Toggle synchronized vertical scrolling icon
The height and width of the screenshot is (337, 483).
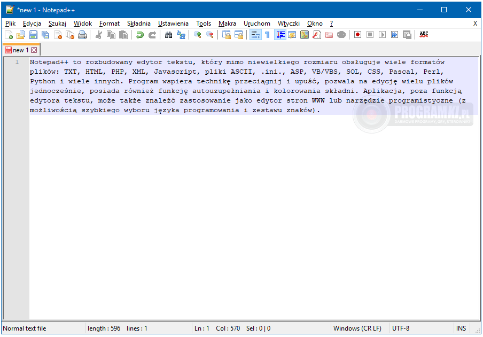click(x=227, y=35)
